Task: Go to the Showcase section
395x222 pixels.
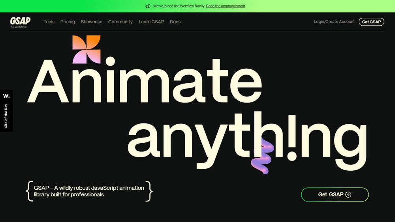Action: coord(92,22)
